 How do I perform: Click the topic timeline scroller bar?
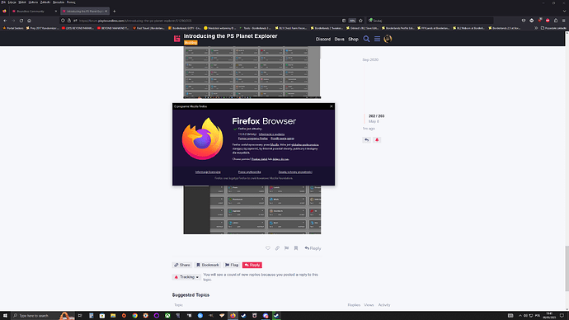tap(364, 118)
